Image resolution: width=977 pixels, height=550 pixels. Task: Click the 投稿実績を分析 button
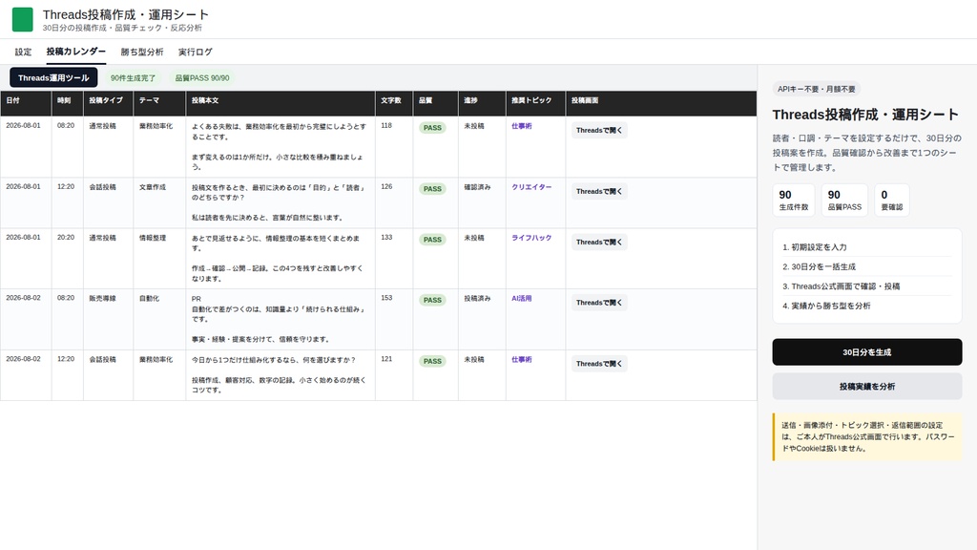point(866,387)
